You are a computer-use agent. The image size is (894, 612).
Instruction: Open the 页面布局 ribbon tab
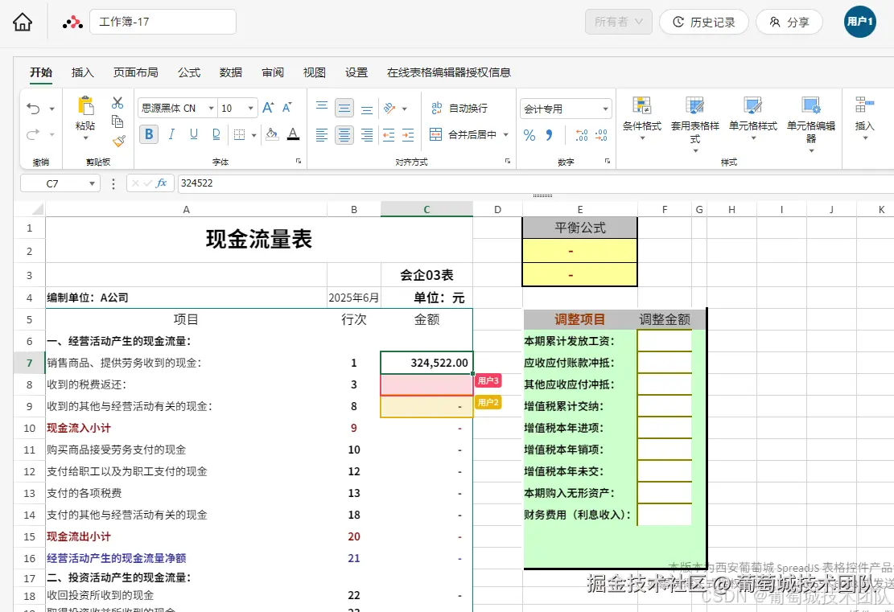(135, 72)
